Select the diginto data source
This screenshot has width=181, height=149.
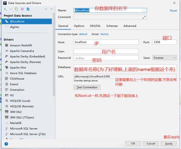coord(27,27)
